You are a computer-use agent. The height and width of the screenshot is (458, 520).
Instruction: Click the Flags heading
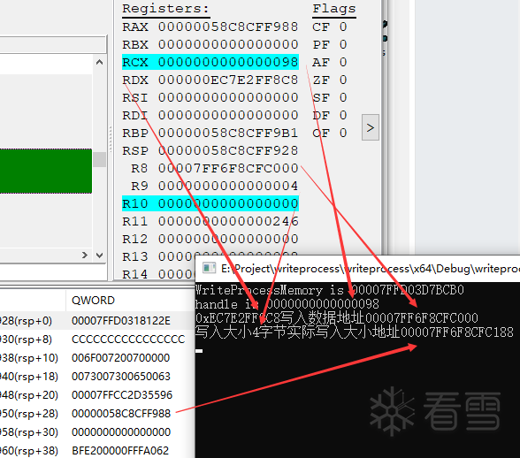tap(334, 9)
